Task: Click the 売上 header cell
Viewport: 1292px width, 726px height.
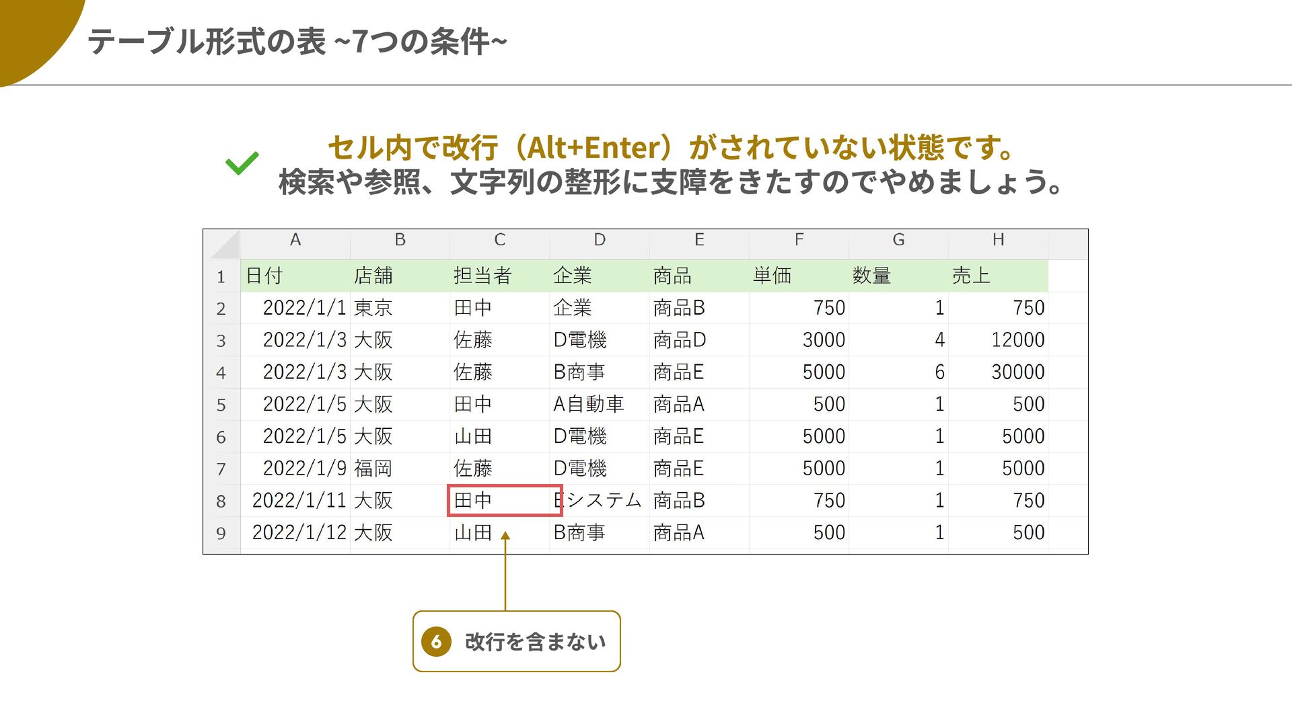Action: point(998,276)
